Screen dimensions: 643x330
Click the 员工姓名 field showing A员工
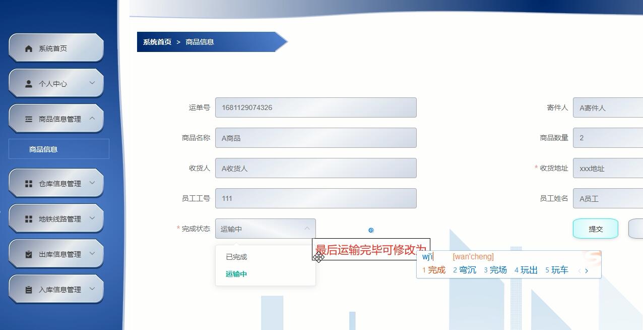[608, 198]
